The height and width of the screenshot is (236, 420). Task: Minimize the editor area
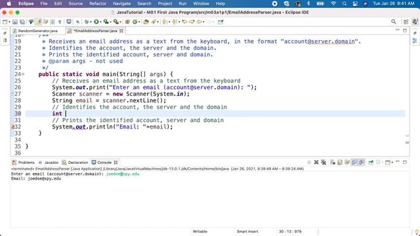[398, 30]
